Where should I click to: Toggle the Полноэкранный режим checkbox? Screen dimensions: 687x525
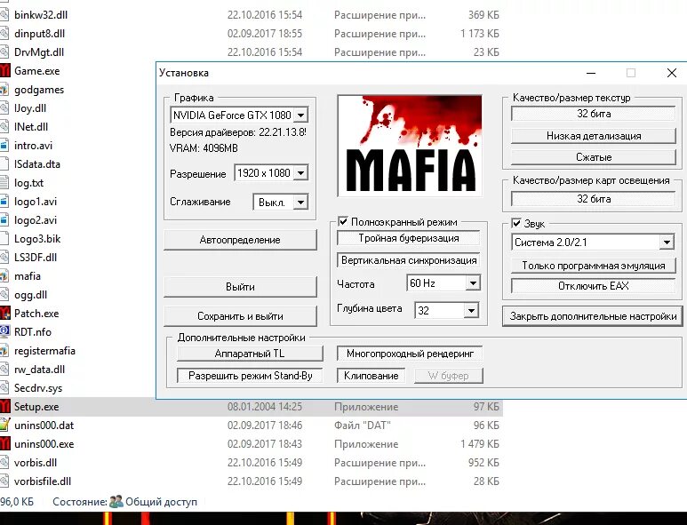pyautogui.click(x=343, y=221)
